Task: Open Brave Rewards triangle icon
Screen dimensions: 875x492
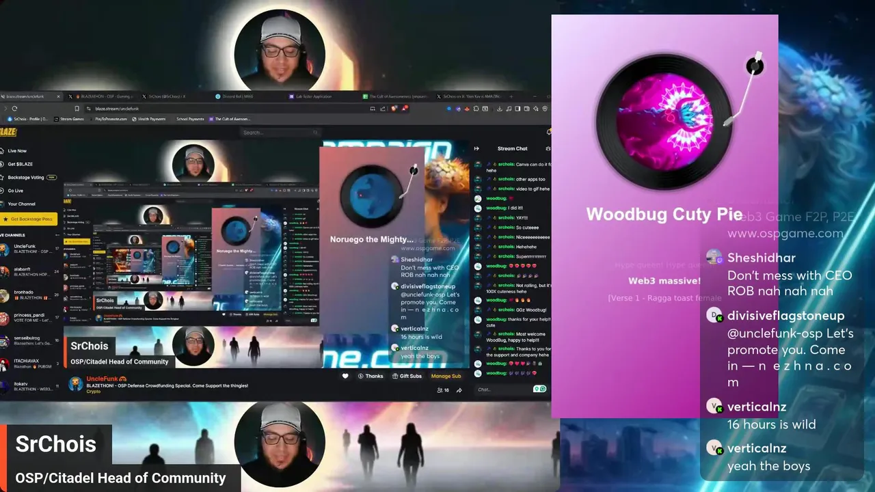Action: (x=405, y=109)
